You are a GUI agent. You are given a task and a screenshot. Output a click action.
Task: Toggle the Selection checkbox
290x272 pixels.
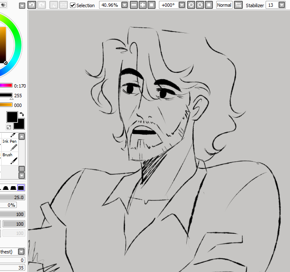pyautogui.click(x=73, y=5)
